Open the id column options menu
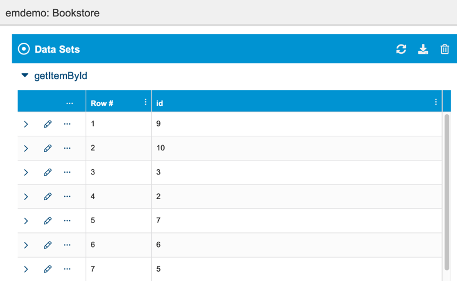Image resolution: width=457 pixels, height=281 pixels. pos(436,102)
